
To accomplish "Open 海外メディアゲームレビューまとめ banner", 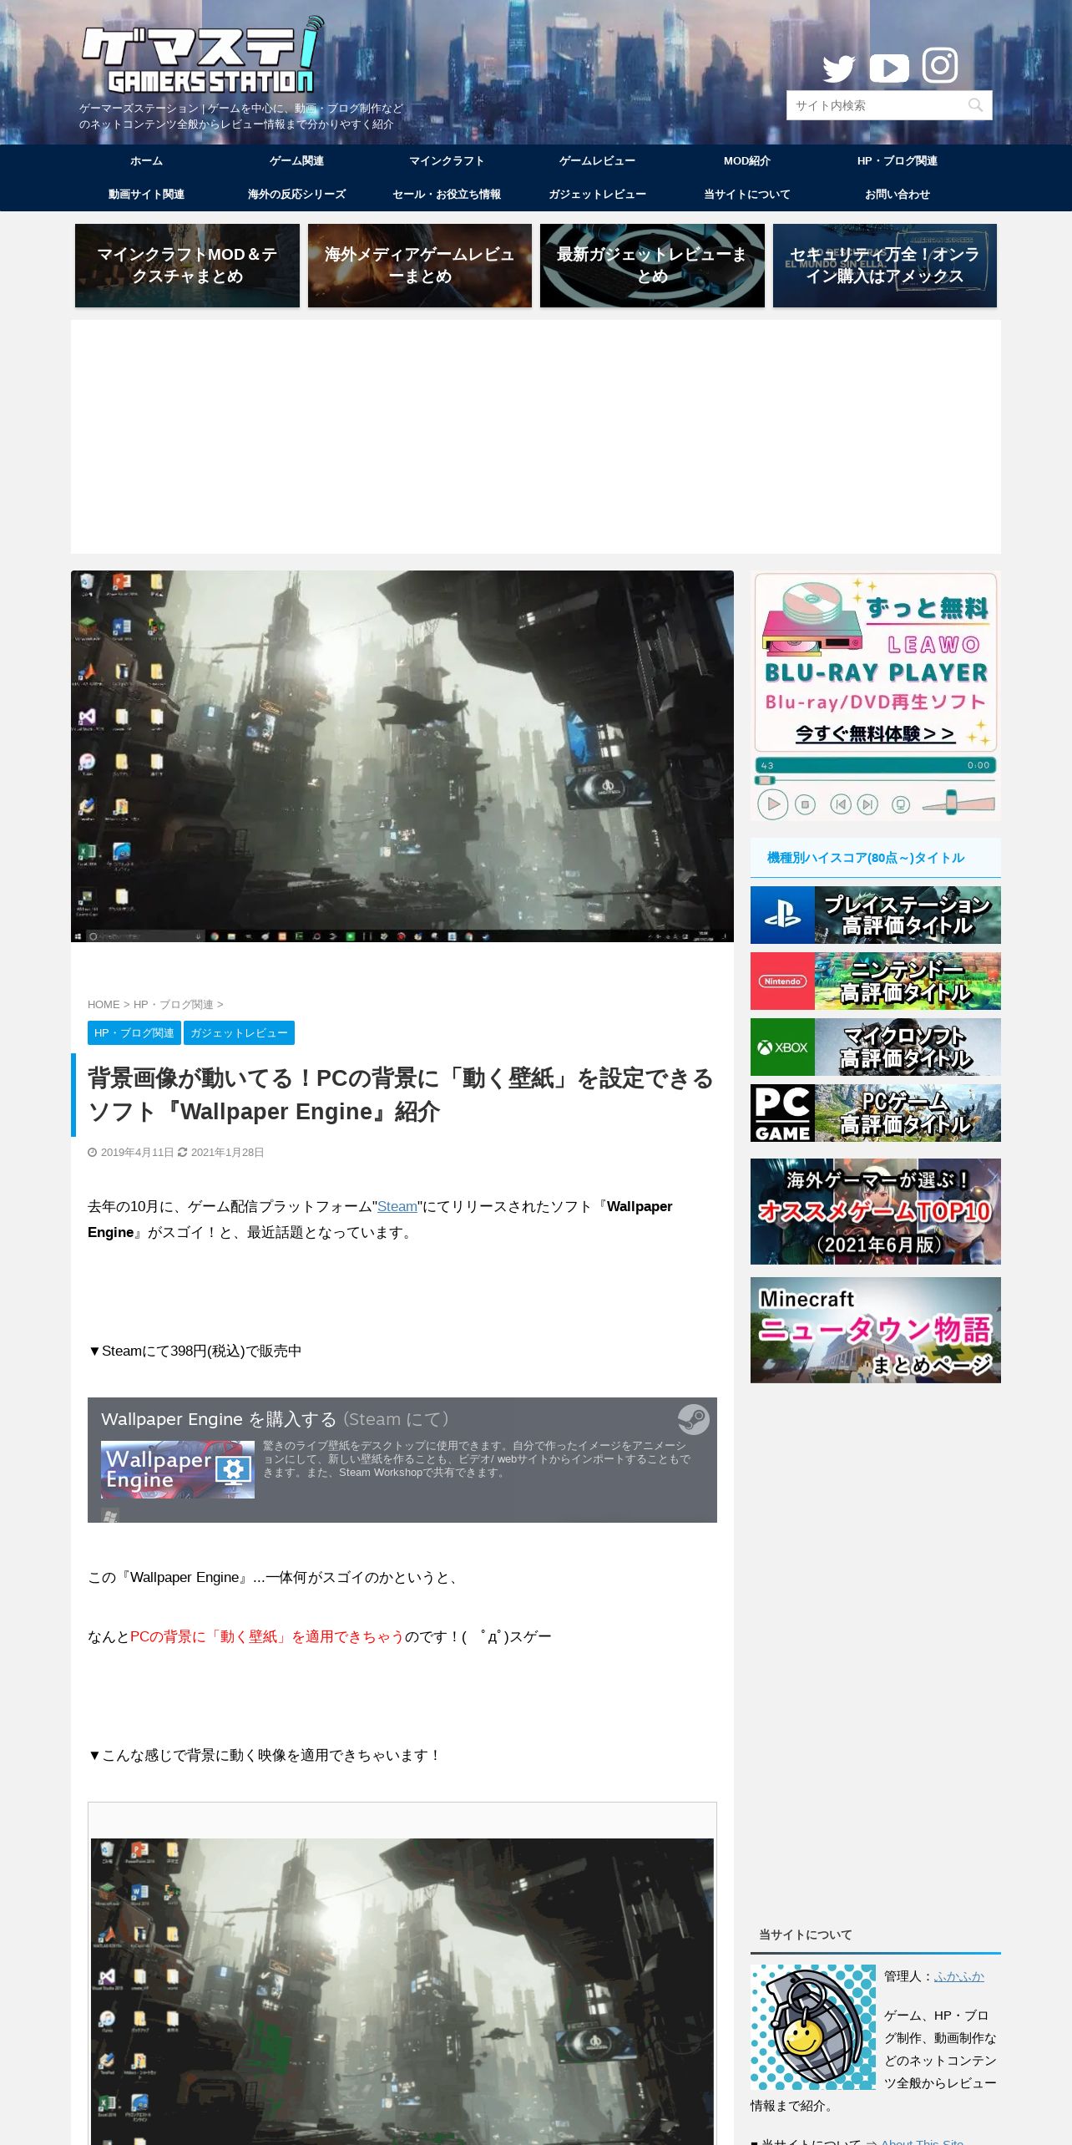I will tap(420, 266).
